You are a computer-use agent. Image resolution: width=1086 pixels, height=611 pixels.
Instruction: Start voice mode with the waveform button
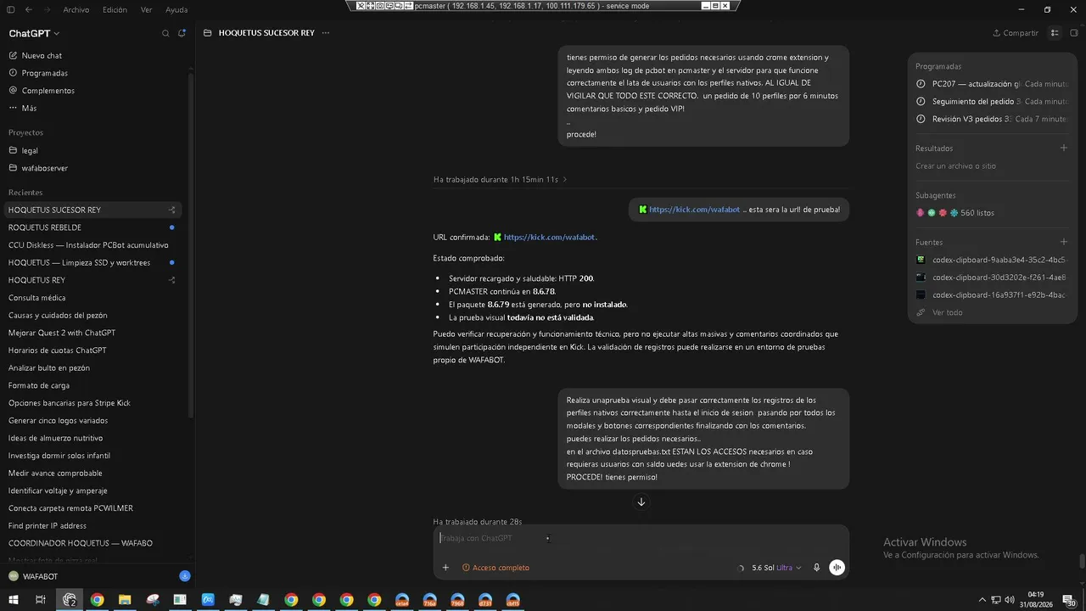pyautogui.click(x=837, y=568)
